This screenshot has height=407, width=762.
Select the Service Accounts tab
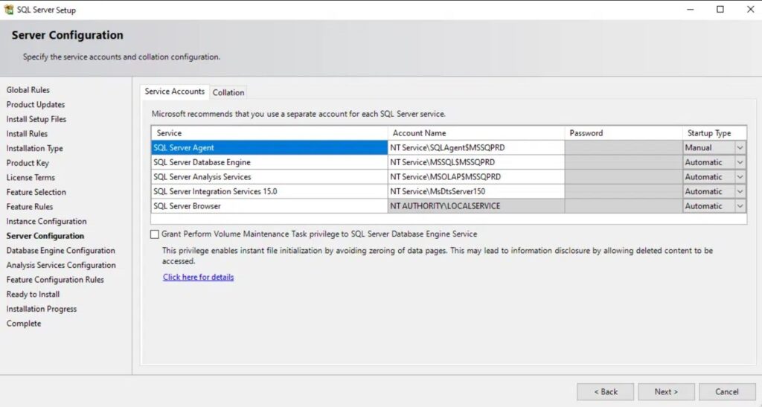174,92
